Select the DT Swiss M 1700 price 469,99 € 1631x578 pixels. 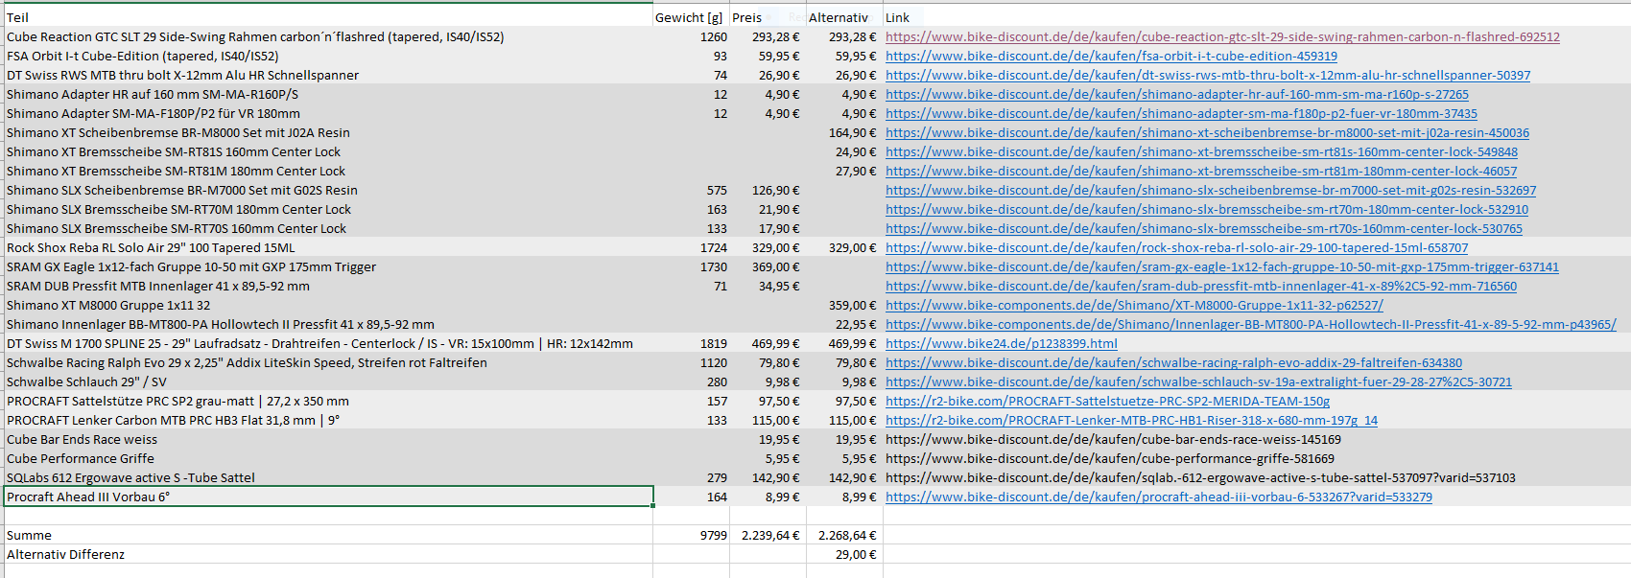point(768,343)
